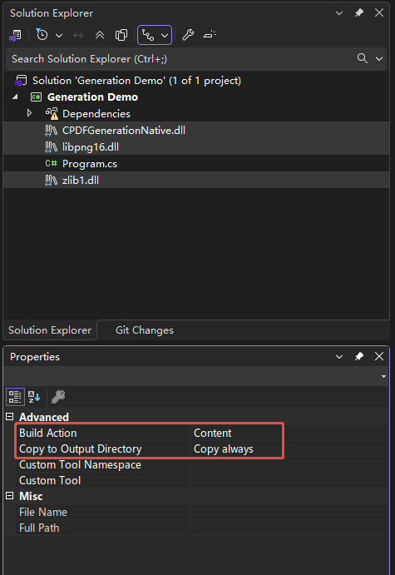Open the search options dropdown arrow
The width and height of the screenshot is (395, 575).
pos(379,59)
